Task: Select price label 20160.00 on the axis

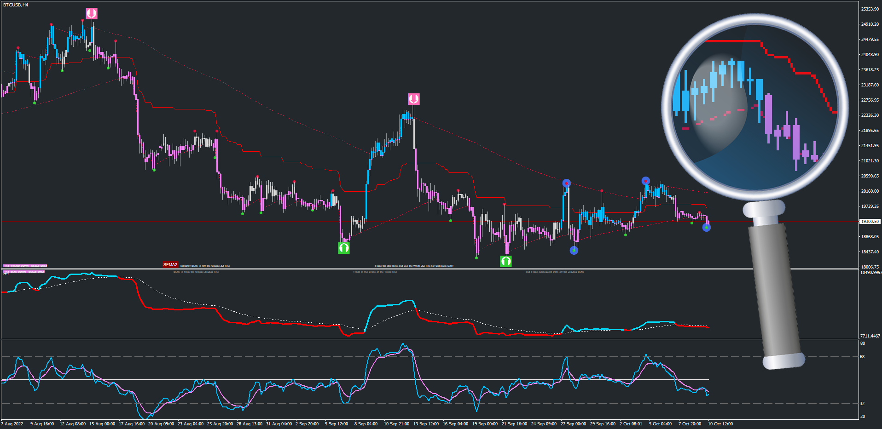Action: (x=870, y=191)
